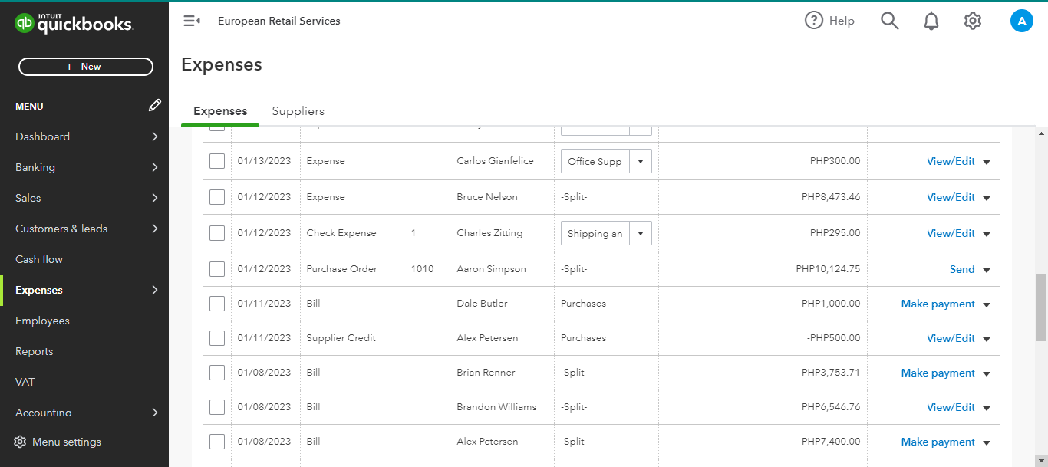Expand the Shipping category dropdown for Charles Zitting

pos(641,234)
